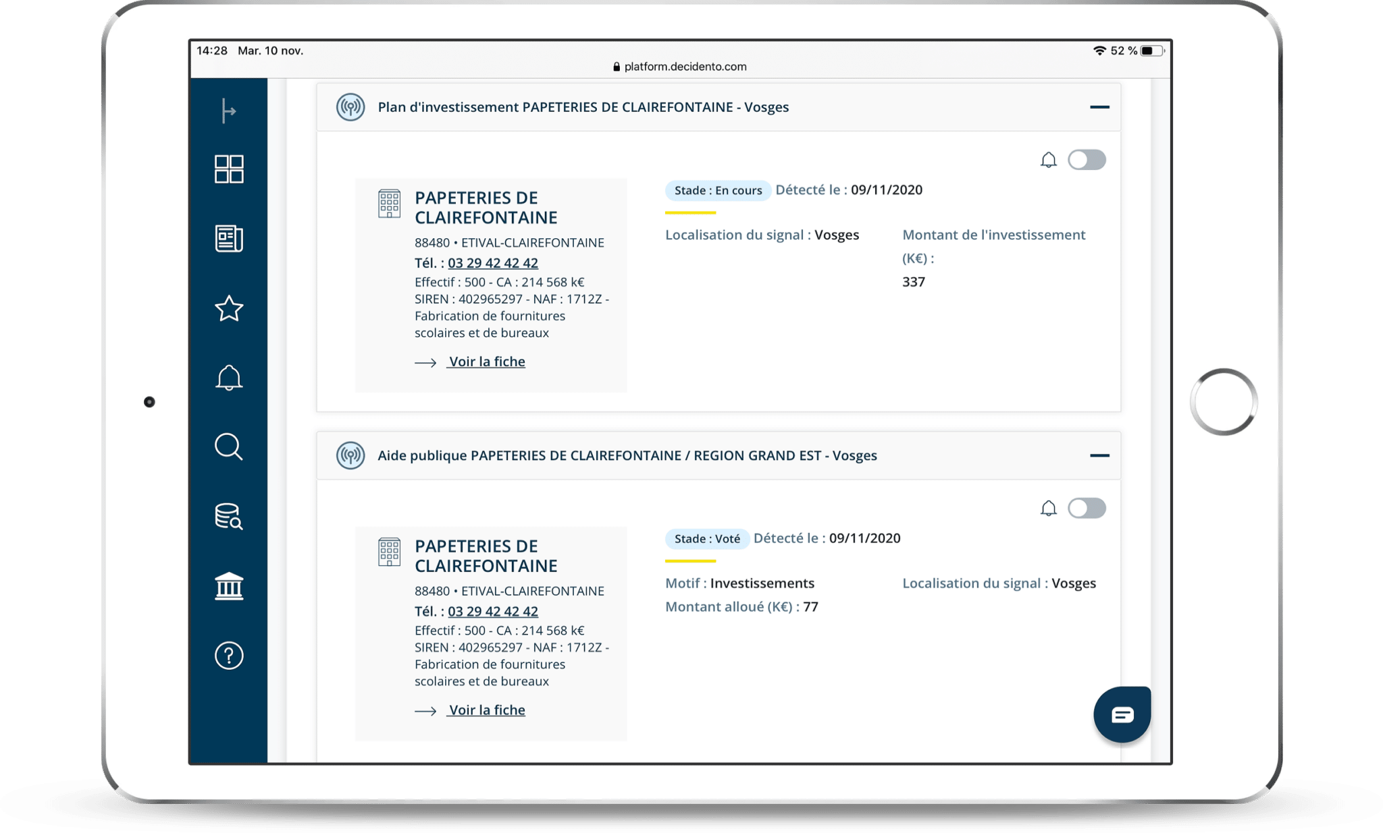
Task: Open institutions building icon in sidebar
Action: (x=229, y=586)
